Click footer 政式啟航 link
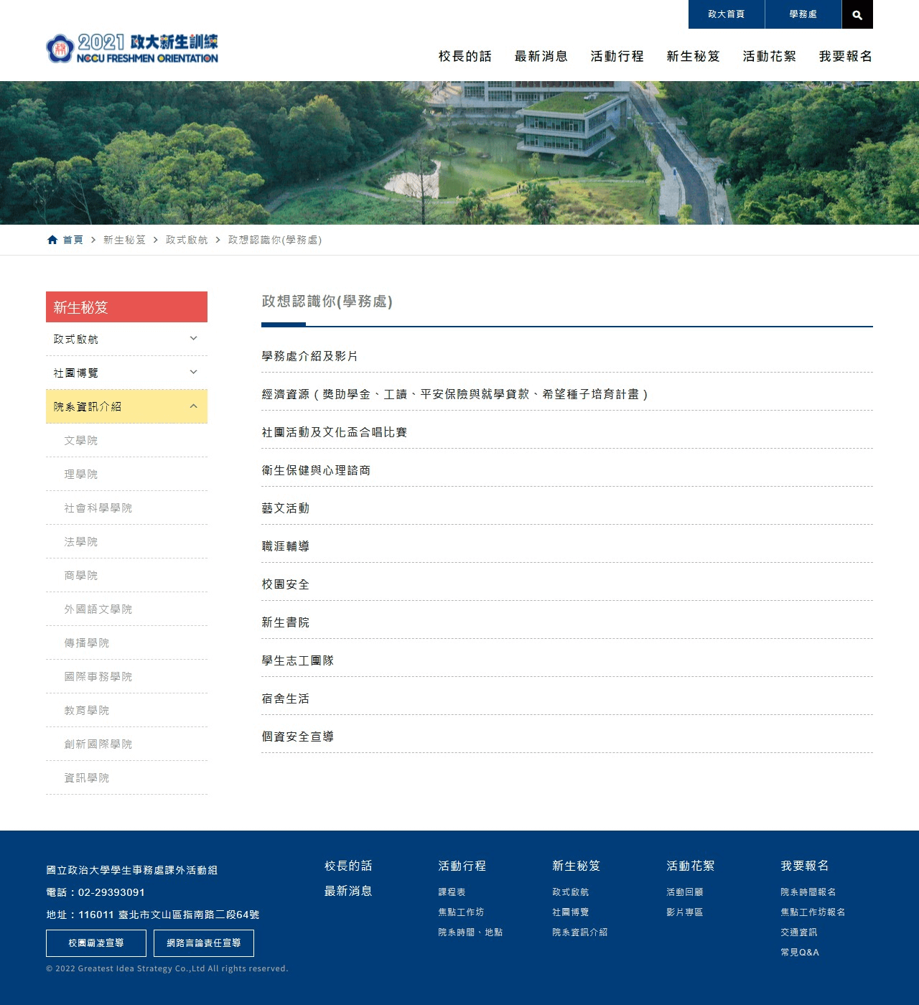The height and width of the screenshot is (1005, 919). click(571, 892)
